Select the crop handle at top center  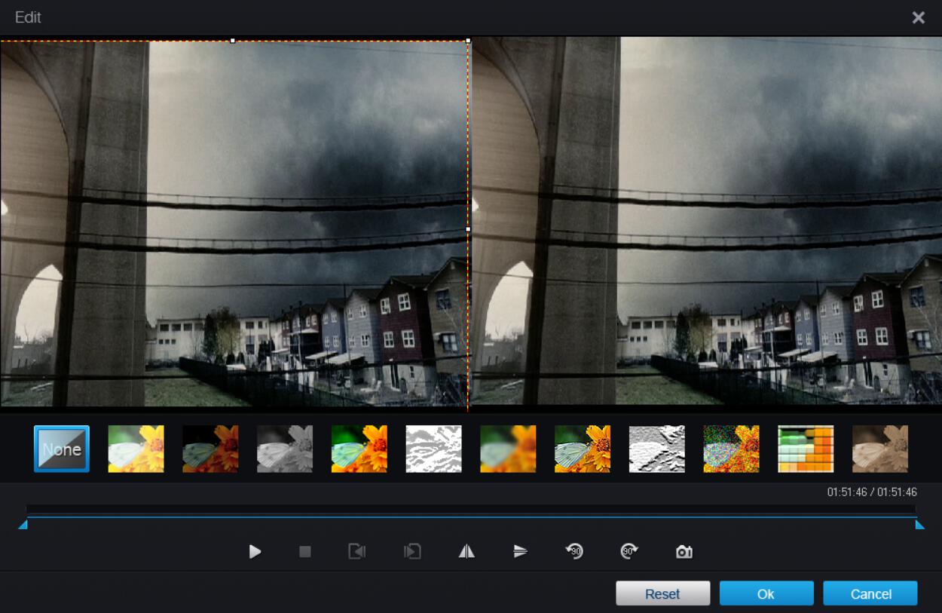[x=232, y=41]
